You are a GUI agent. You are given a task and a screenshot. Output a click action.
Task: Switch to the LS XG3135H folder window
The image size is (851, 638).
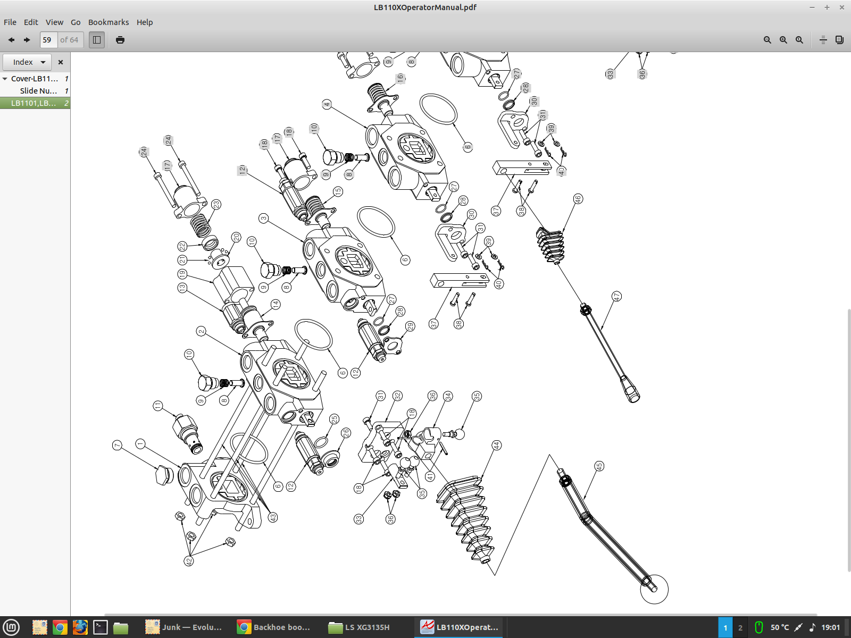click(360, 627)
